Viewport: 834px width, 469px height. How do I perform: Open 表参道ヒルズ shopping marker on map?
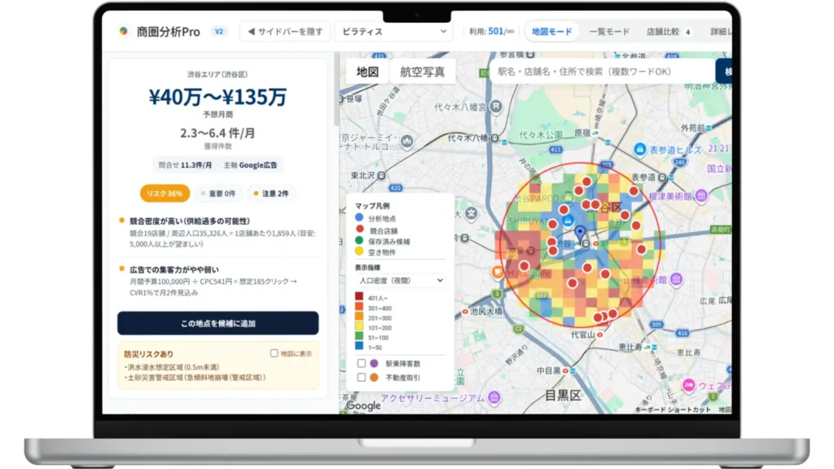coord(640,150)
